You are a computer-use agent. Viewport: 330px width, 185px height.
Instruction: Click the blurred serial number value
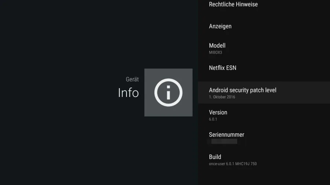224,141
